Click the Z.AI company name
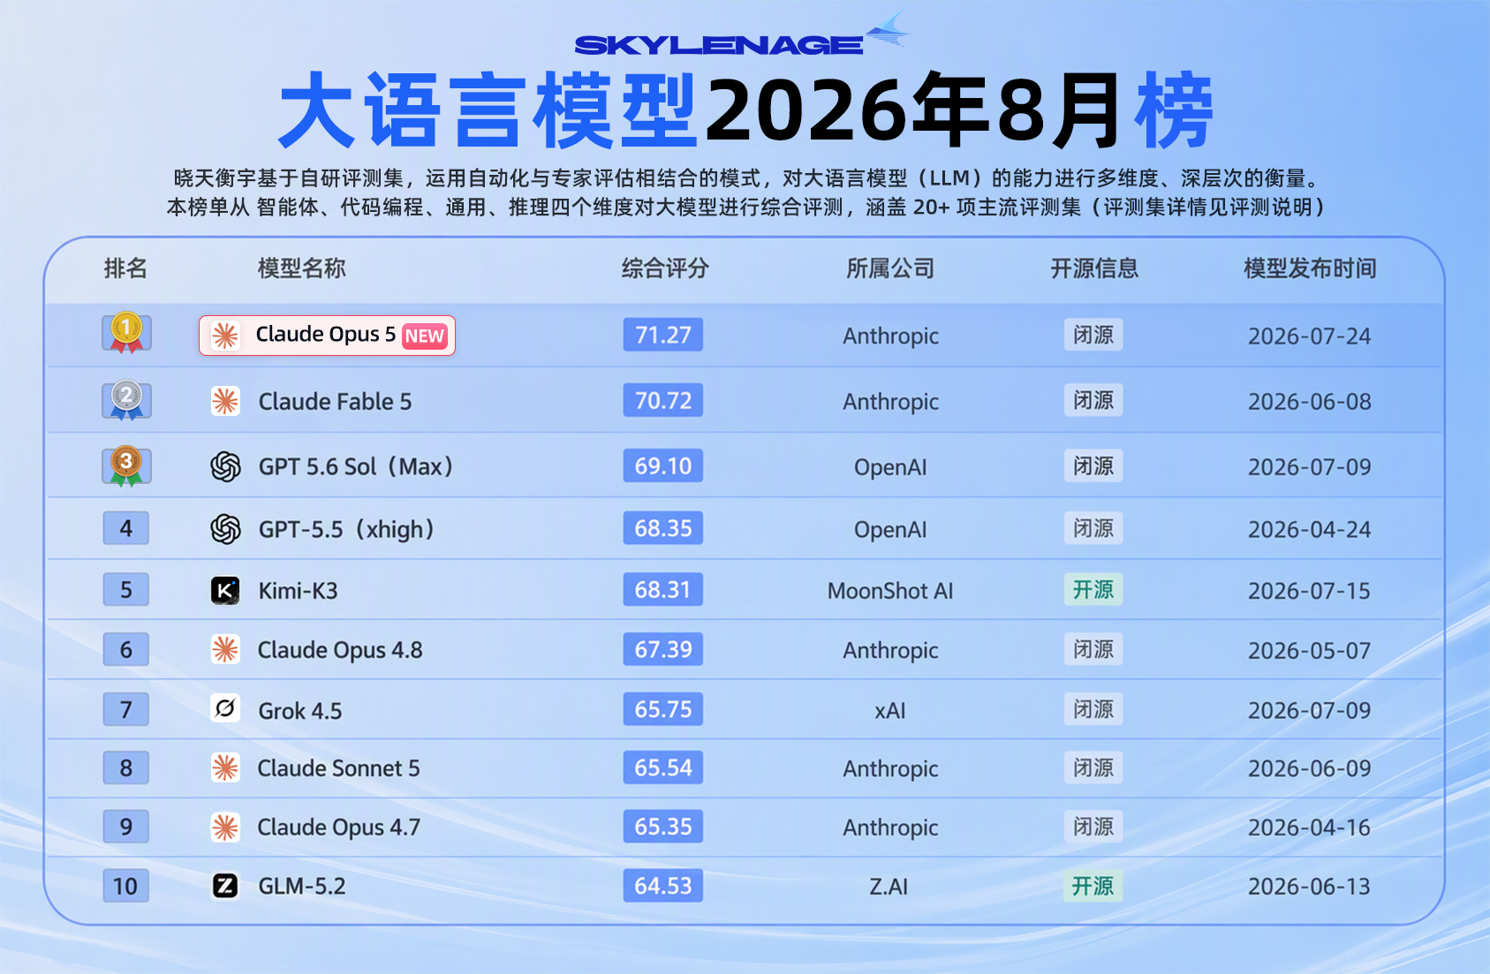 click(x=889, y=887)
